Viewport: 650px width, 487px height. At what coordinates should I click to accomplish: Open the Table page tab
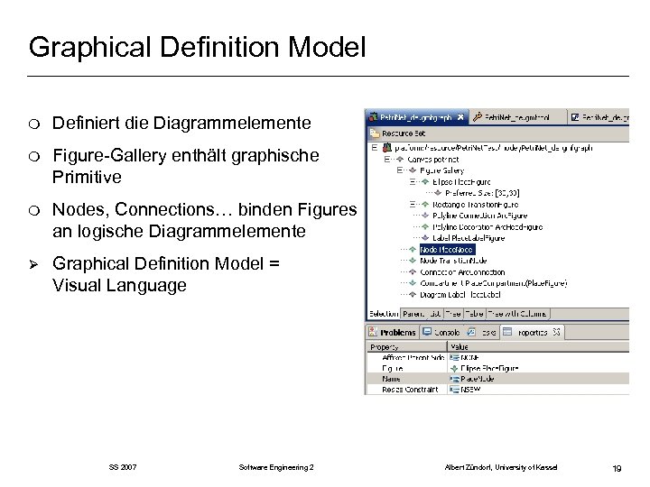(474, 314)
